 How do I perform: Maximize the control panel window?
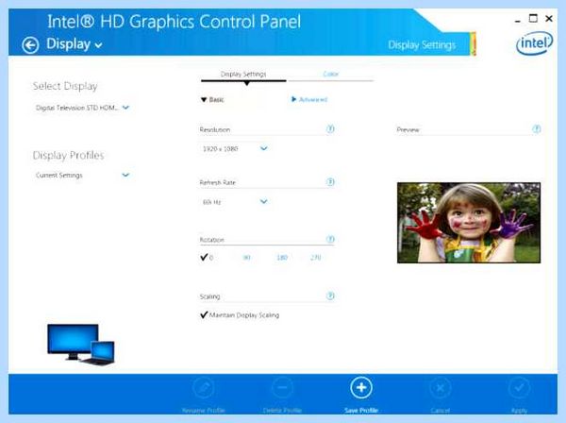[533, 18]
